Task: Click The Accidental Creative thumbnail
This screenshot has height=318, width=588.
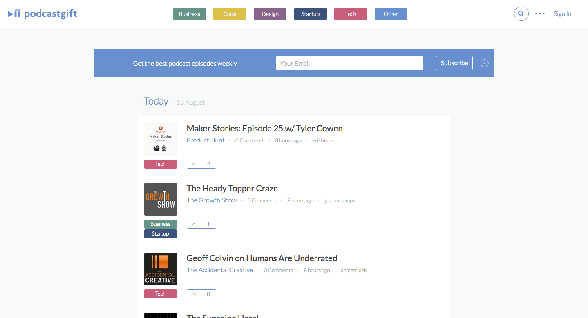Action: [x=161, y=269]
